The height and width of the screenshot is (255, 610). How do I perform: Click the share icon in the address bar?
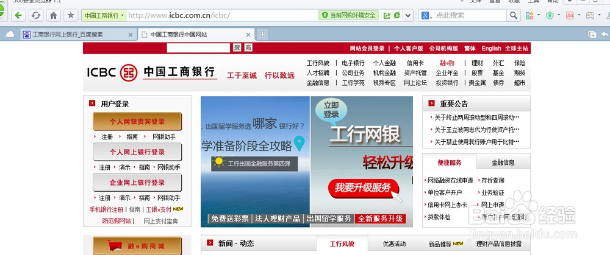coord(387,16)
